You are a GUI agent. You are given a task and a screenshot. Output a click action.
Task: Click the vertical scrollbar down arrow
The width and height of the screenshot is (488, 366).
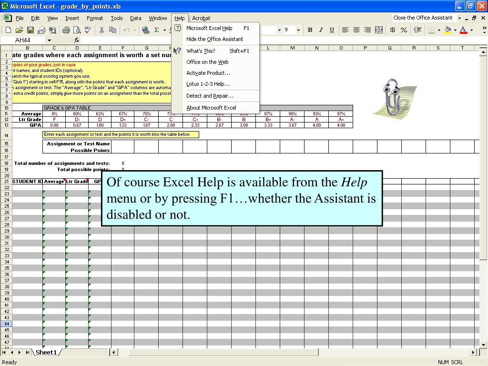pyautogui.click(x=483, y=345)
